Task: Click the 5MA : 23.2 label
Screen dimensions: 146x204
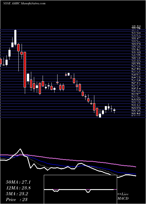Action: pos(17,194)
